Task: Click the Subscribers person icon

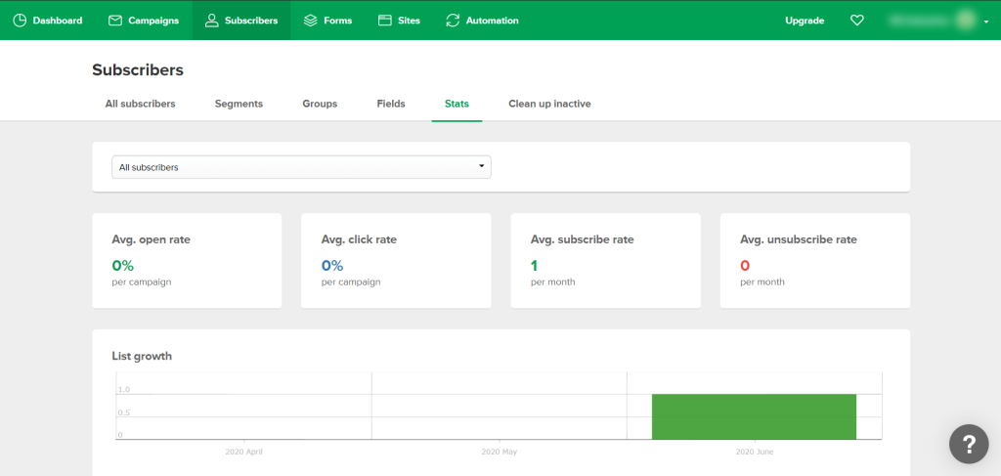Action: (x=211, y=21)
